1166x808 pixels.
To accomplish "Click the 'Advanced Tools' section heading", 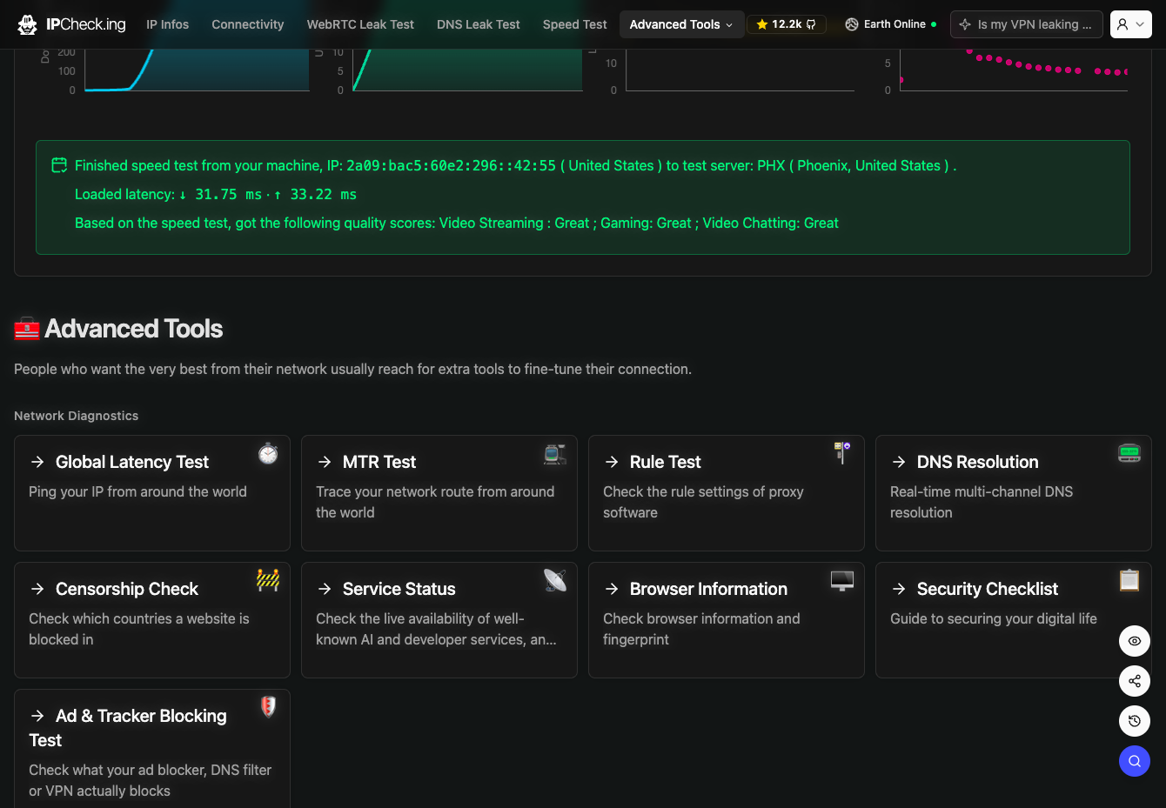I will click(134, 329).
